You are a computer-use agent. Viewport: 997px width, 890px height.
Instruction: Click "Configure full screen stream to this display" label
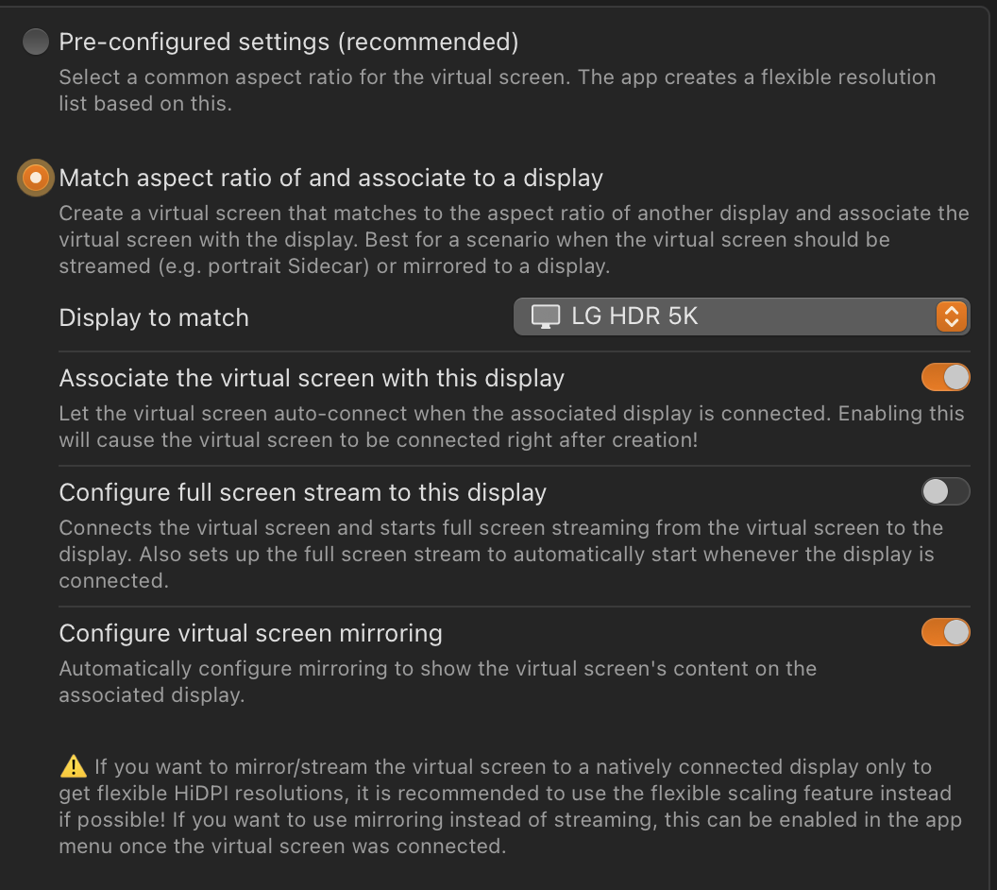(x=302, y=492)
